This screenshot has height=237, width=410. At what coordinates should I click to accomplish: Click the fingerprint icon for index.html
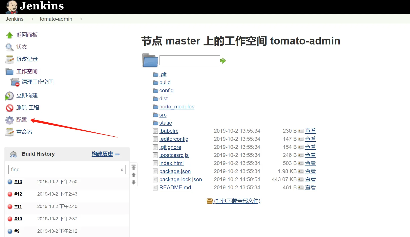pyautogui.click(x=301, y=163)
